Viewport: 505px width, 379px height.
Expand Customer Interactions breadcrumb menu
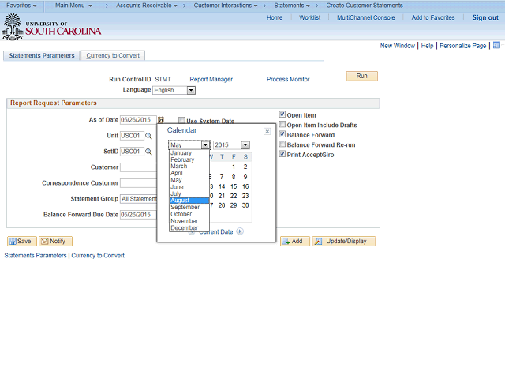tap(226, 6)
